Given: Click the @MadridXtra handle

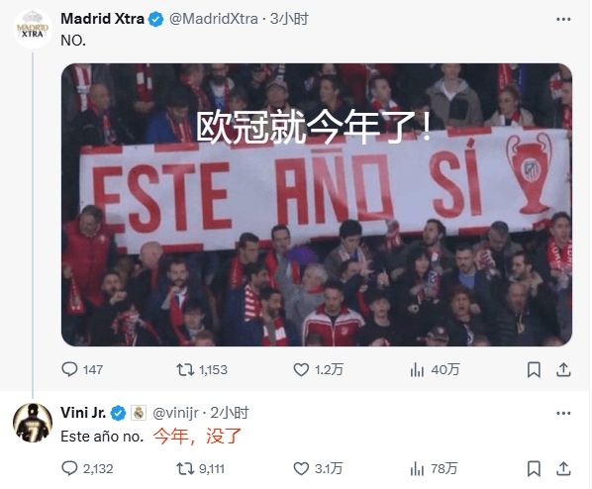Looking at the screenshot, I should pyautogui.click(x=214, y=19).
